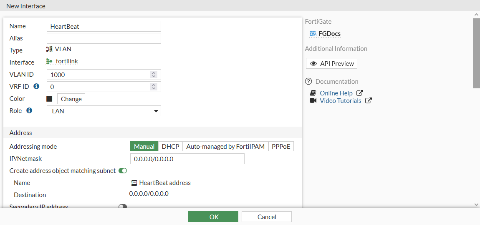480x225 pixels.
Task: Click the fortilink interface icon
Action: coord(49,62)
